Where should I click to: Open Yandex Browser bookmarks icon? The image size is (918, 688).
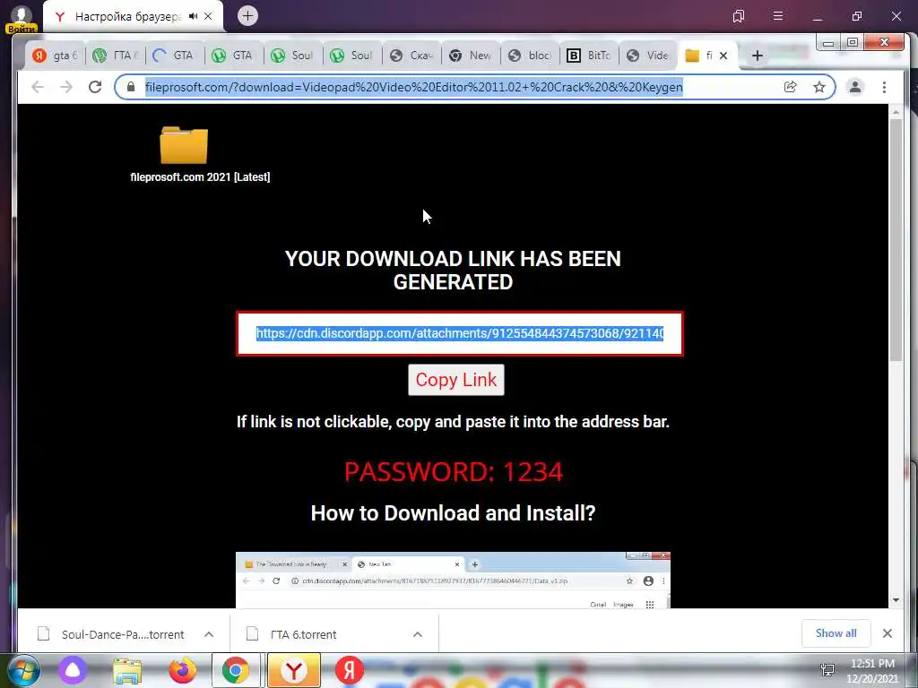pos(739,16)
